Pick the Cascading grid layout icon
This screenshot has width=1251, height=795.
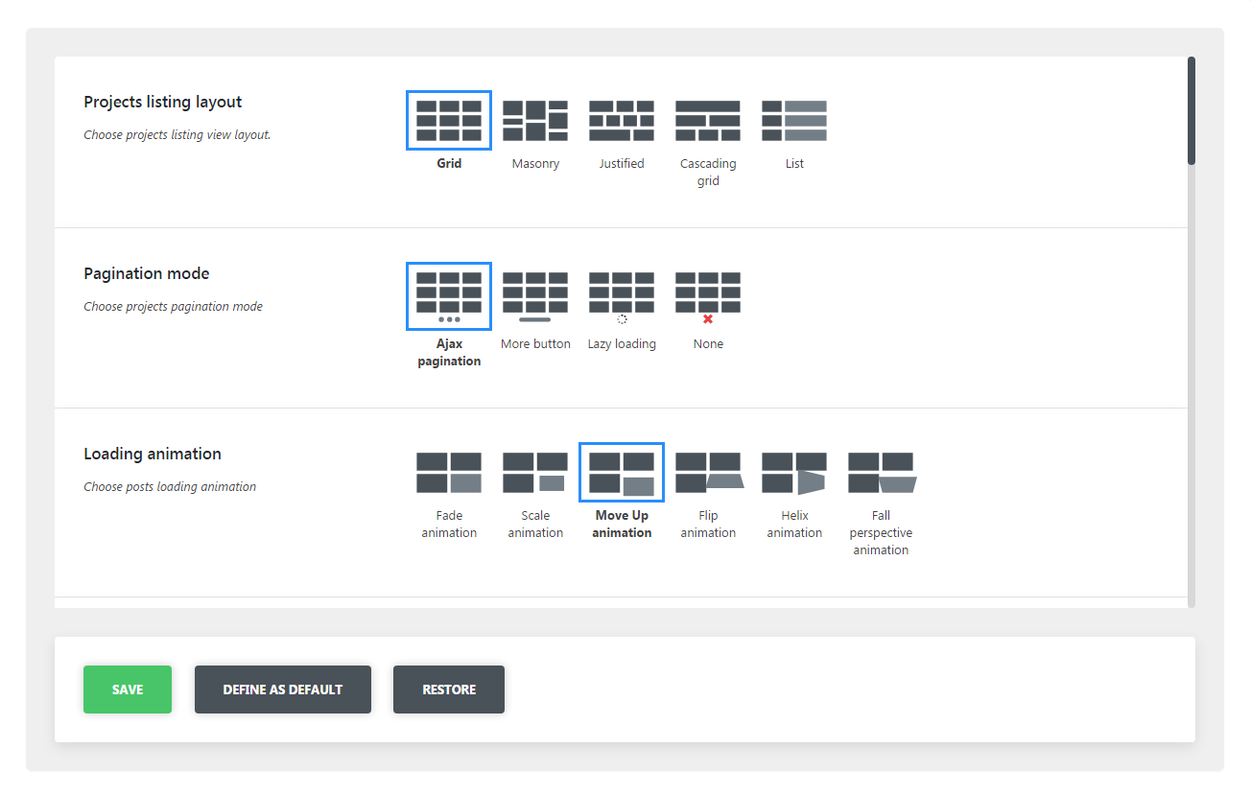[x=708, y=121]
